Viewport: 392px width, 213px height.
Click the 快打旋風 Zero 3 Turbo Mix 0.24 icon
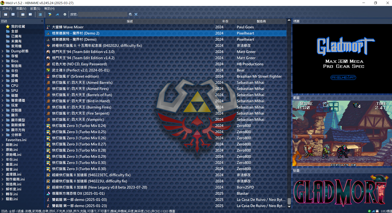click(48, 126)
